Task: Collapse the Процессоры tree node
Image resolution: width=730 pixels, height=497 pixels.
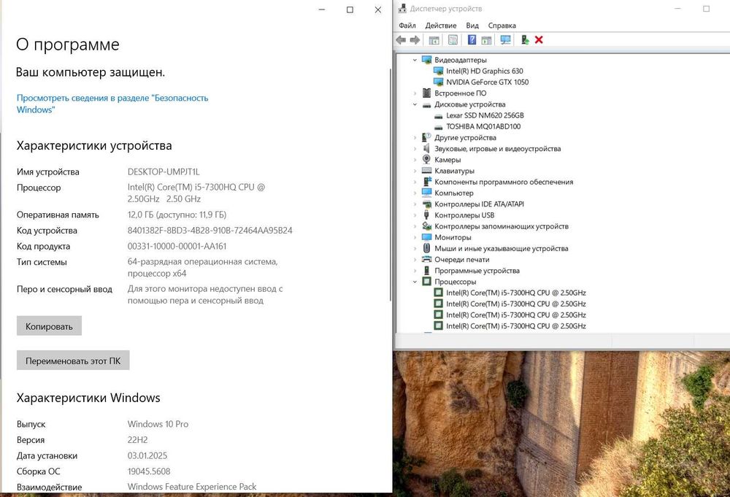Action: tap(415, 282)
